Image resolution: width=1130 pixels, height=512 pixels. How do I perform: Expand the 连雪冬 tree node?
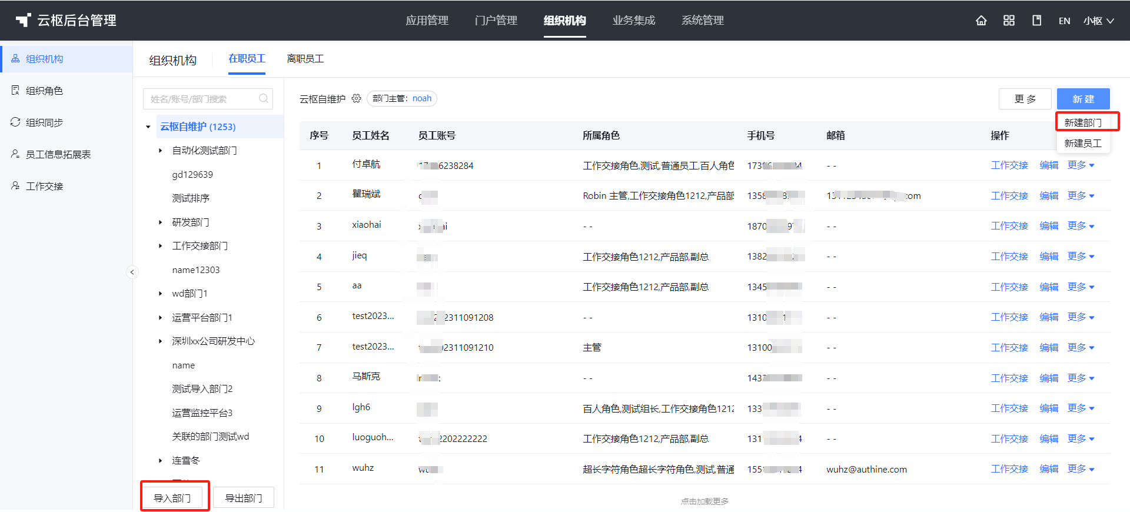pyautogui.click(x=160, y=460)
